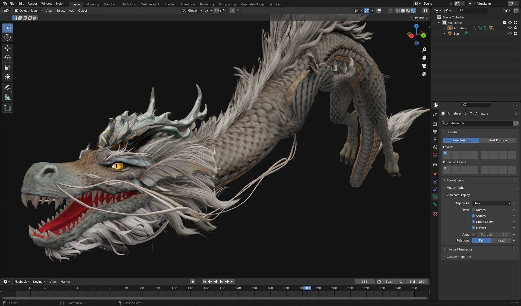Click the Rest Position button
Screen dimensions: 521x306
pyautogui.click(x=498, y=140)
